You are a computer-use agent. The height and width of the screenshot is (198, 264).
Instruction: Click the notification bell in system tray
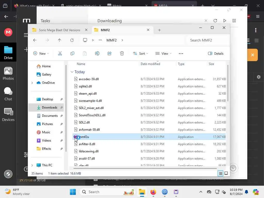pos(246,192)
